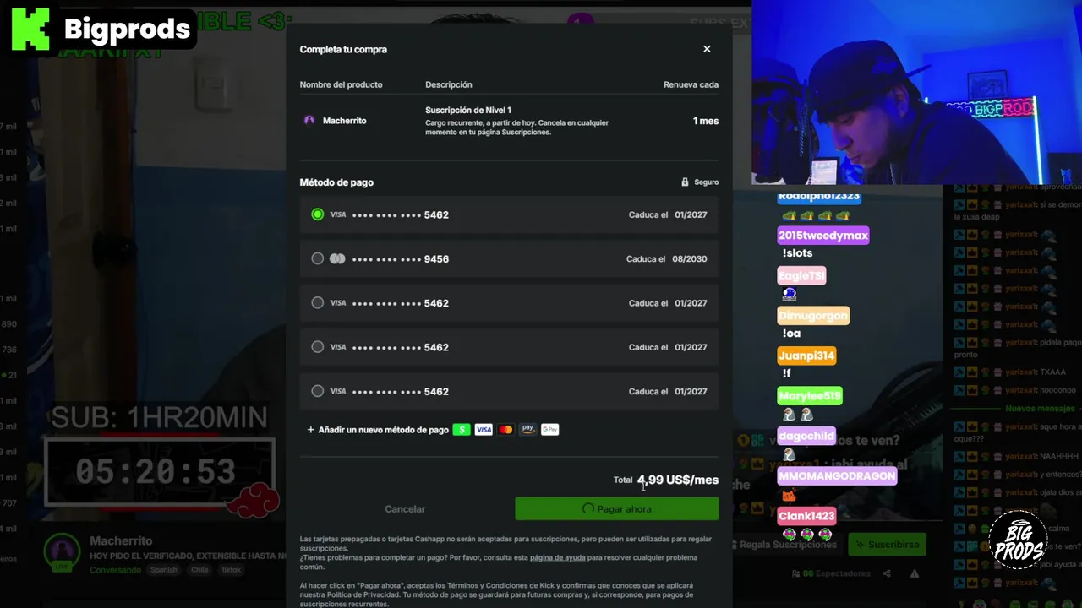Open the página de ayuda link
Screen dimensions: 1082x608
[557, 557]
